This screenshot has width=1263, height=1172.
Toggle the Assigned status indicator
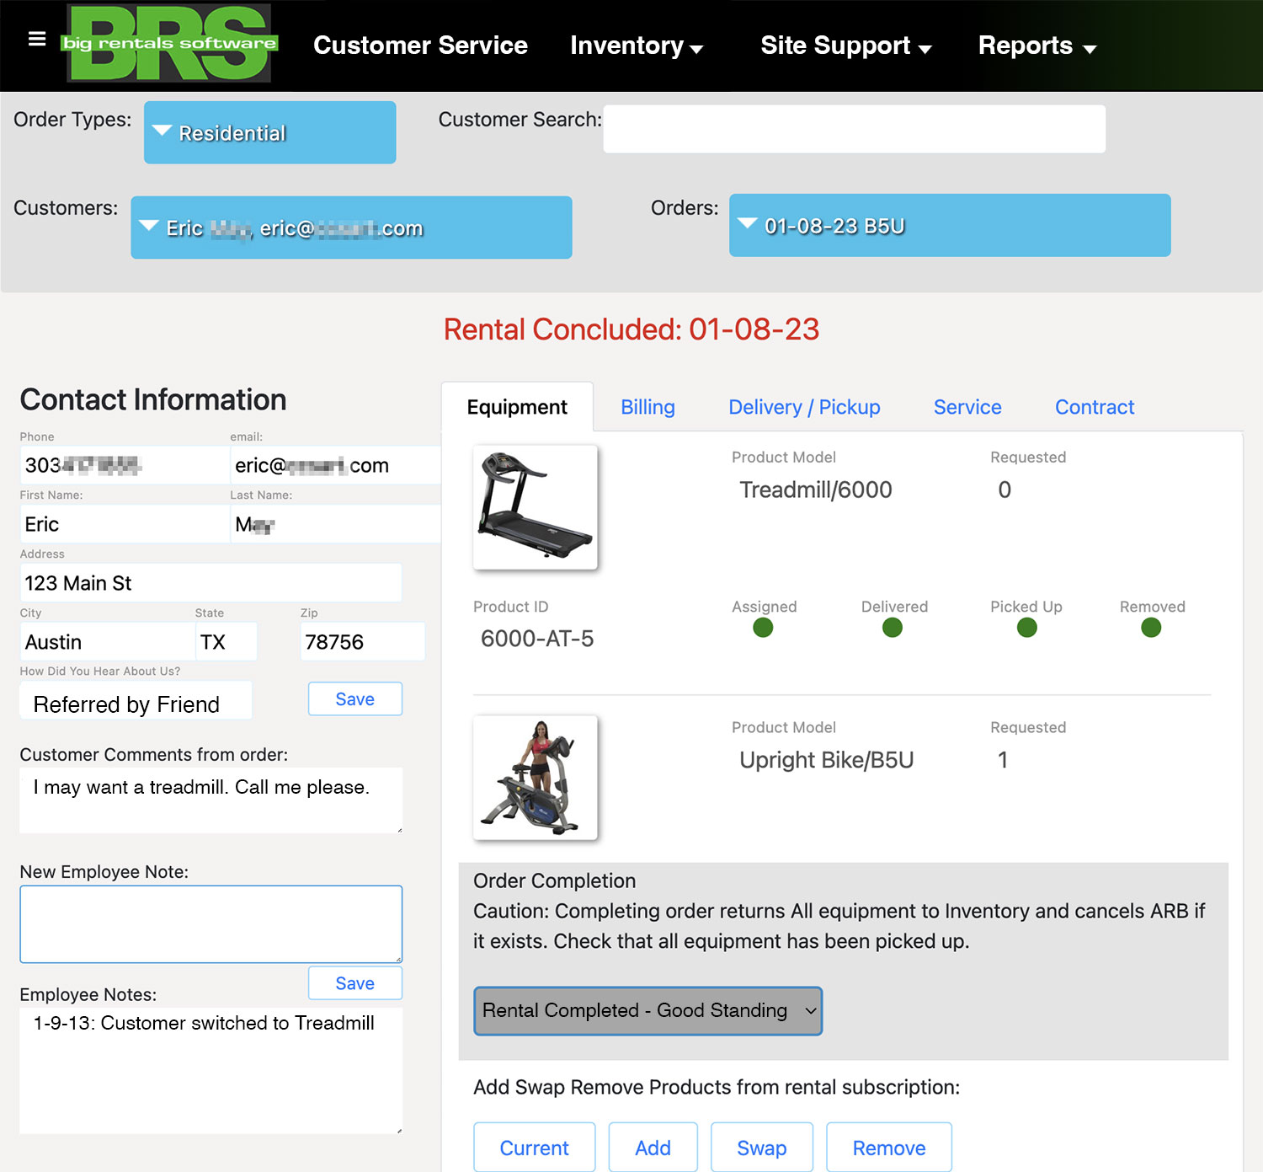point(763,628)
